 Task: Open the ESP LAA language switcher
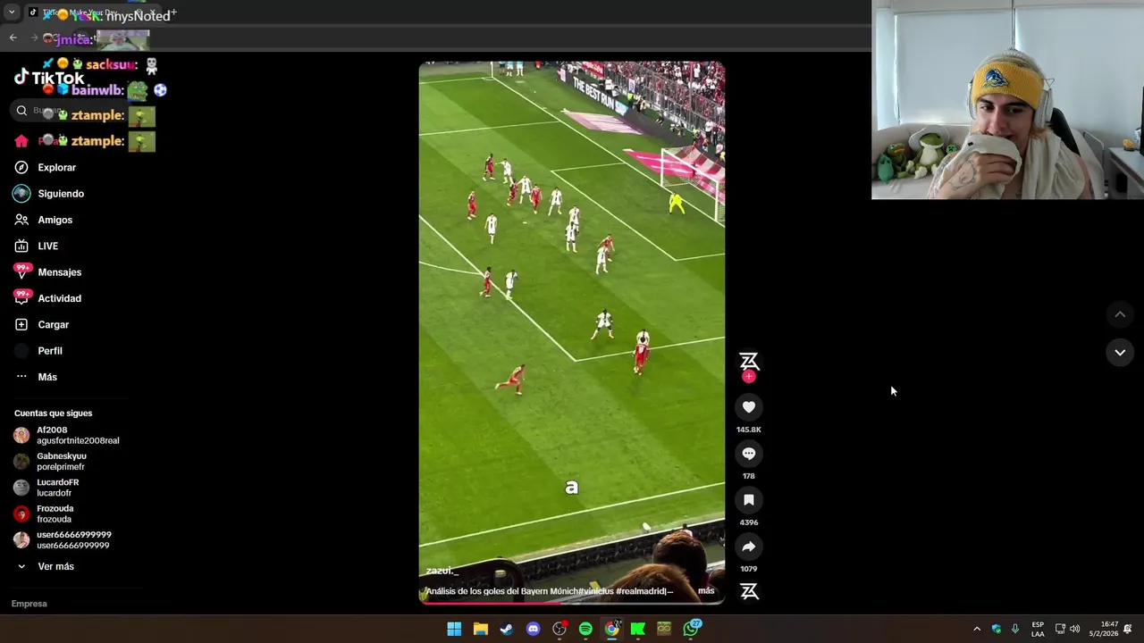(x=1038, y=629)
